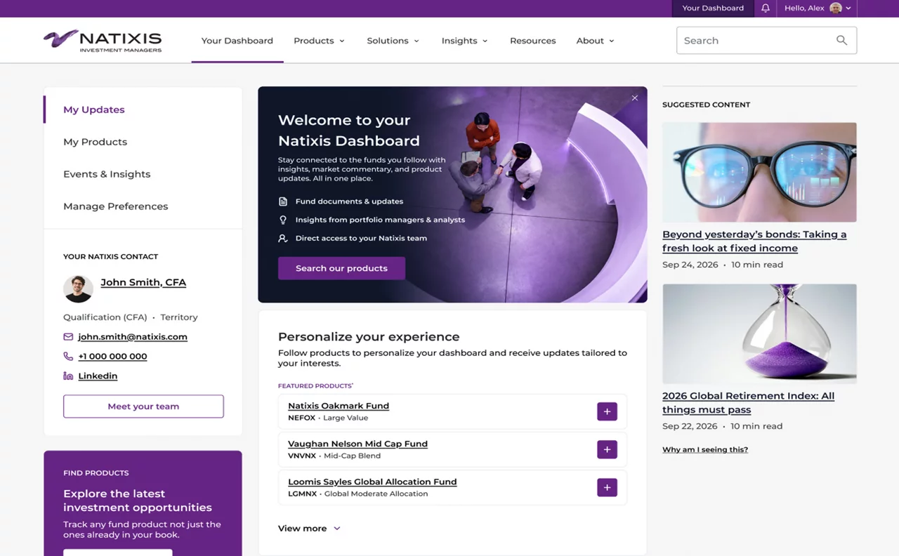Click Your Dashboard in the top purple bar

713,8
